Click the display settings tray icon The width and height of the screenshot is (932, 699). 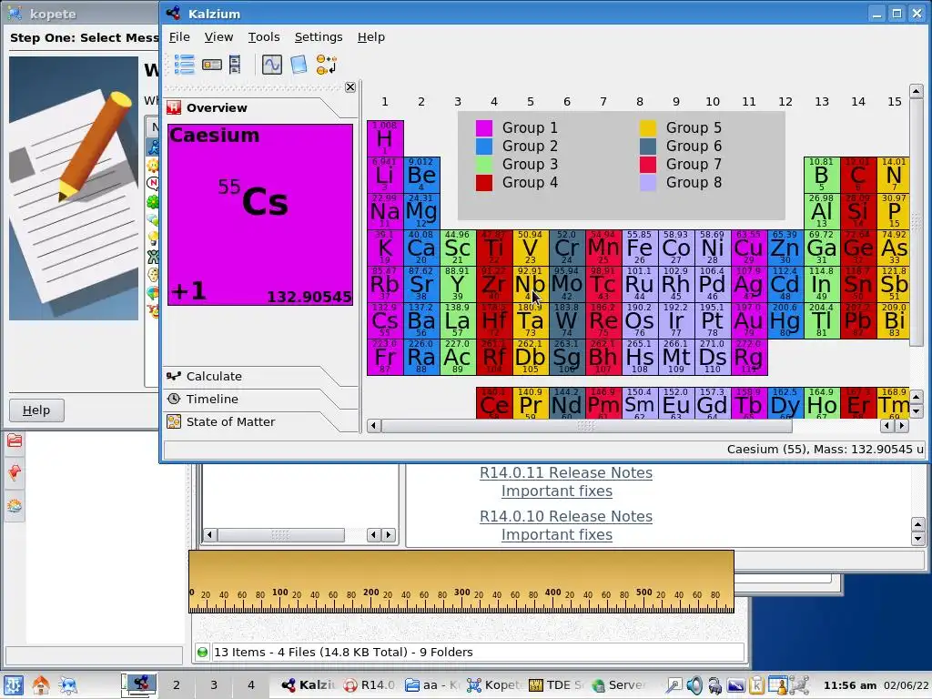point(735,685)
